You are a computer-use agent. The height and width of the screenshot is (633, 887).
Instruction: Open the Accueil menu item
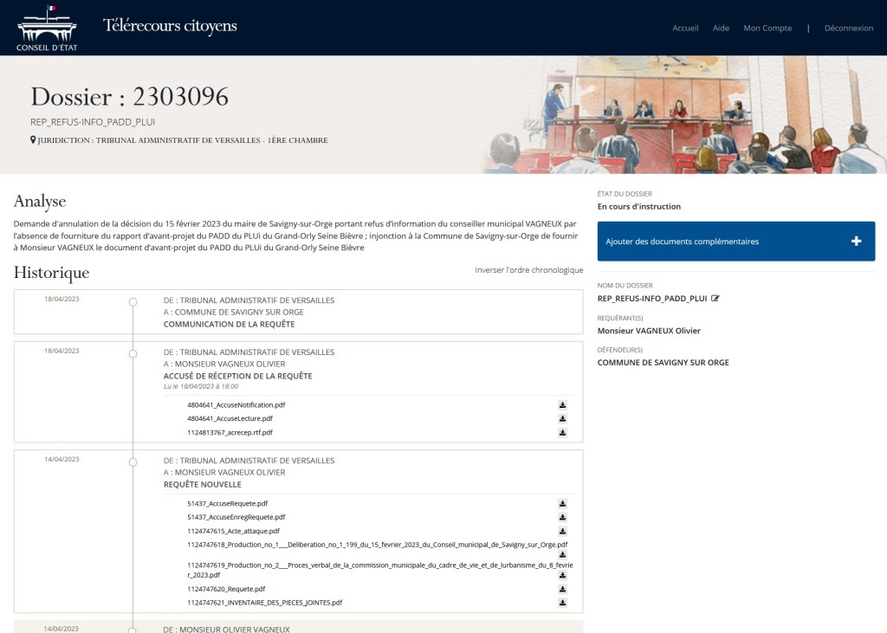click(685, 28)
